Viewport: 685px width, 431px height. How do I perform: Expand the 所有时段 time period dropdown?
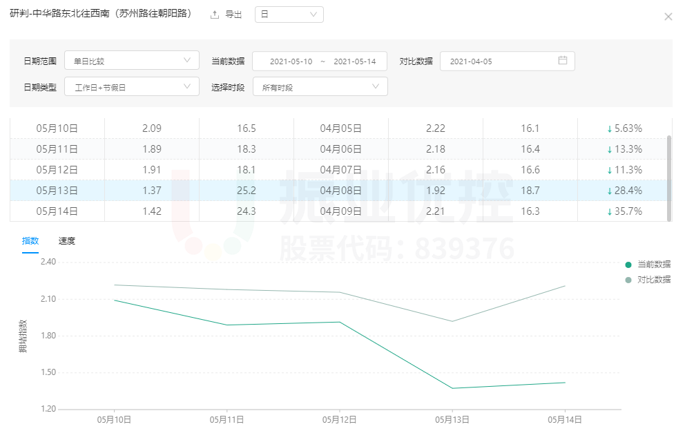pos(320,87)
